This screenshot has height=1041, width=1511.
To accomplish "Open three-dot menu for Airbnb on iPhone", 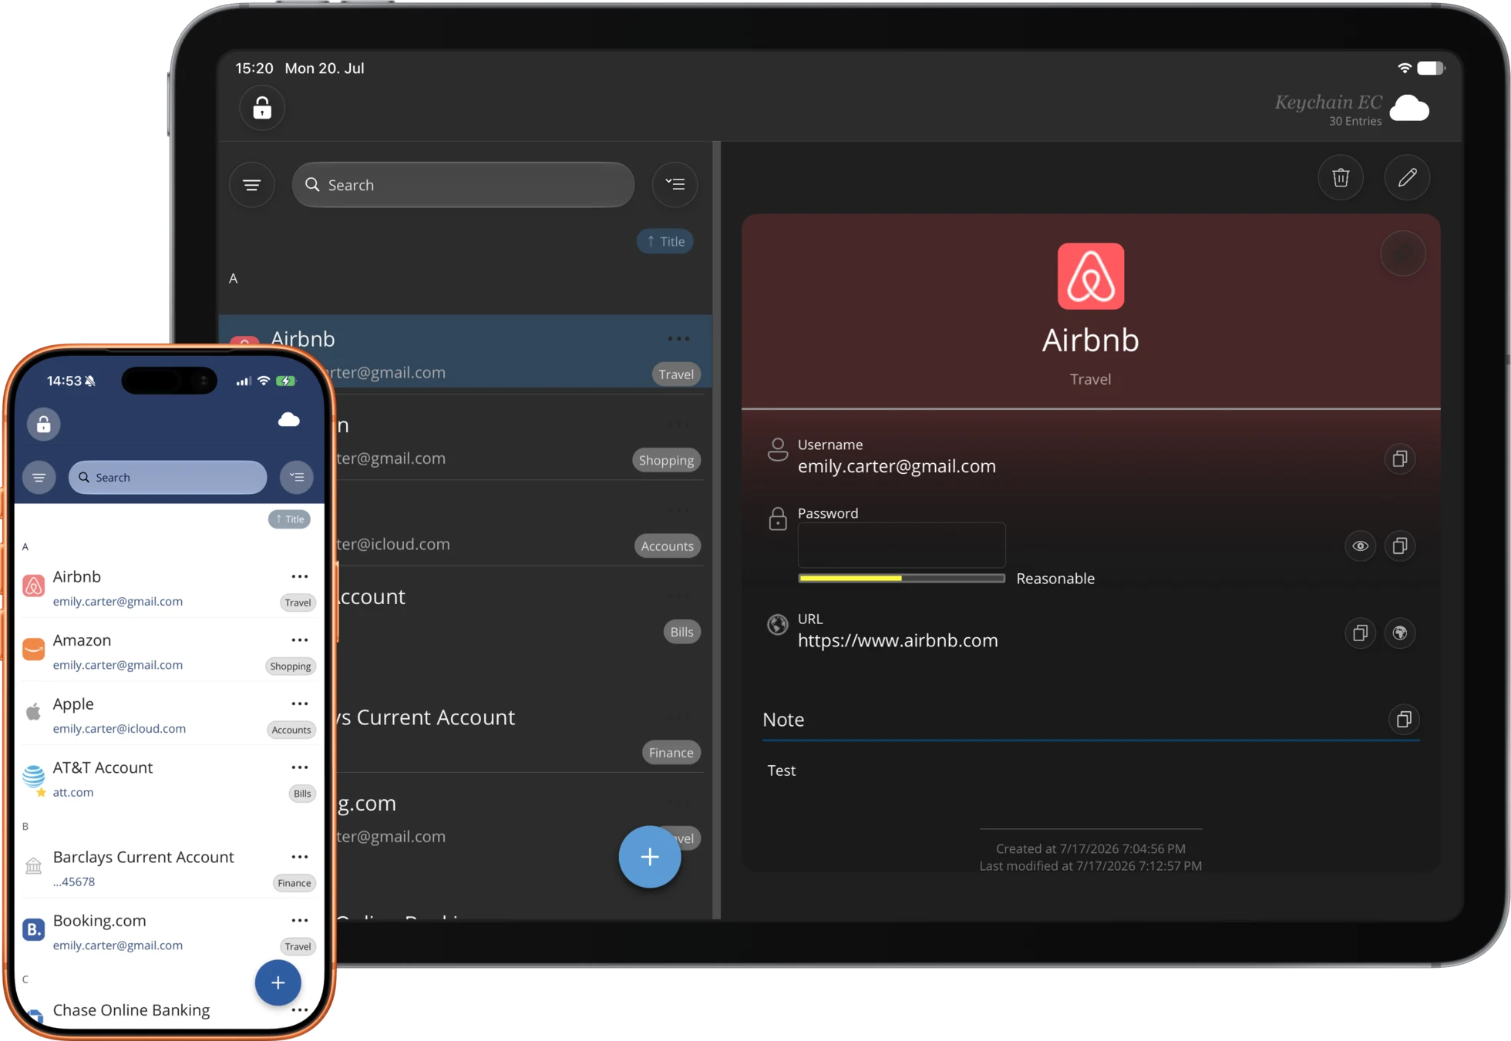I will (300, 576).
